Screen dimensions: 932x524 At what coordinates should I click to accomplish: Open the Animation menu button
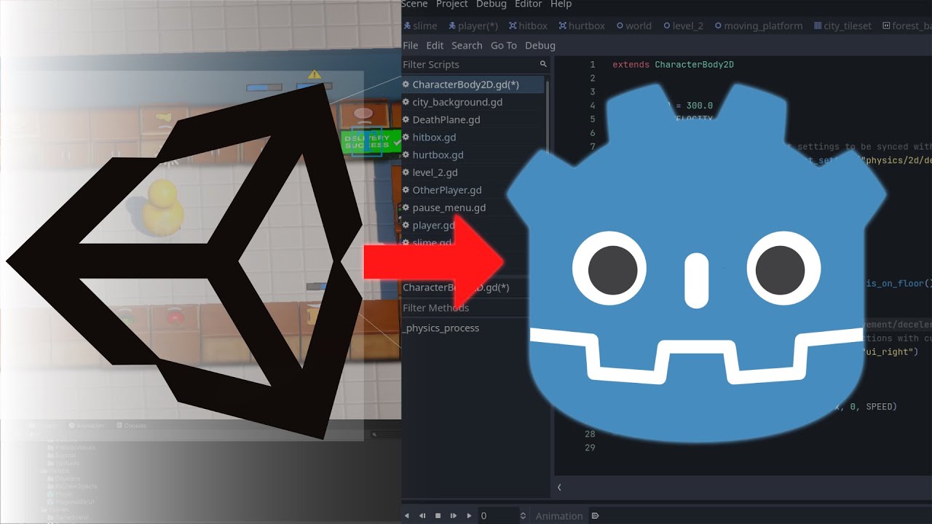point(559,516)
